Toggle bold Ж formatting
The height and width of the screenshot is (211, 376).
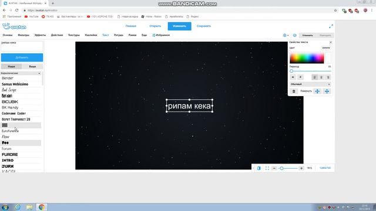293,77
